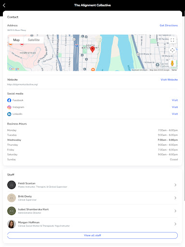
Task: Expand Britt Deely's row chevron
Action: (175, 198)
